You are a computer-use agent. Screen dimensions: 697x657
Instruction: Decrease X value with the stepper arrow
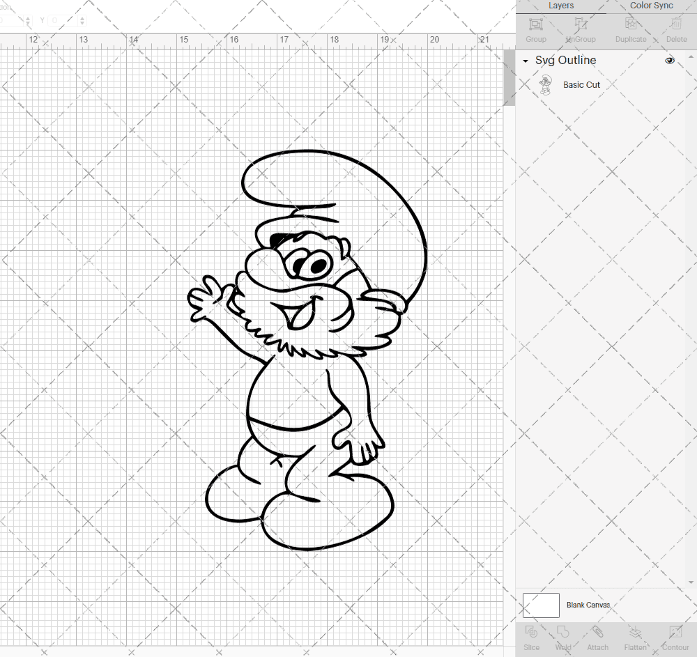[x=28, y=23]
